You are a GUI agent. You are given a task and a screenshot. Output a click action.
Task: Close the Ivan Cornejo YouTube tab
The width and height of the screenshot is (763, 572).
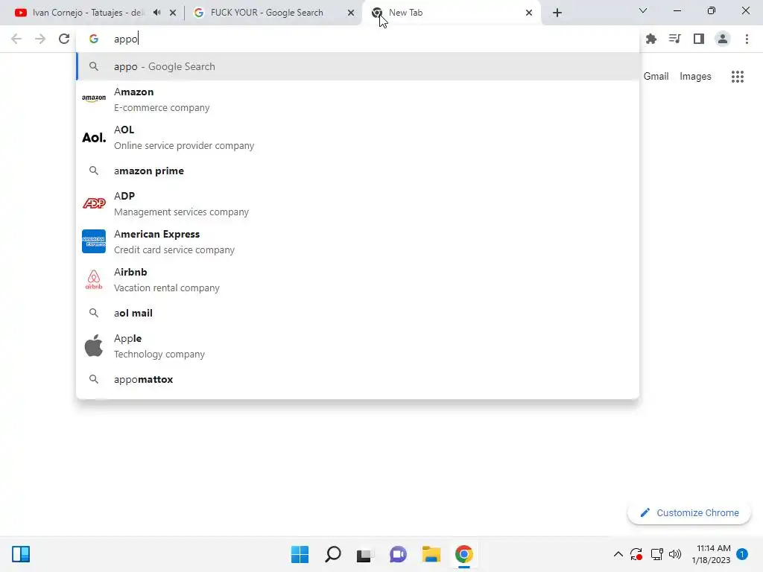(173, 13)
